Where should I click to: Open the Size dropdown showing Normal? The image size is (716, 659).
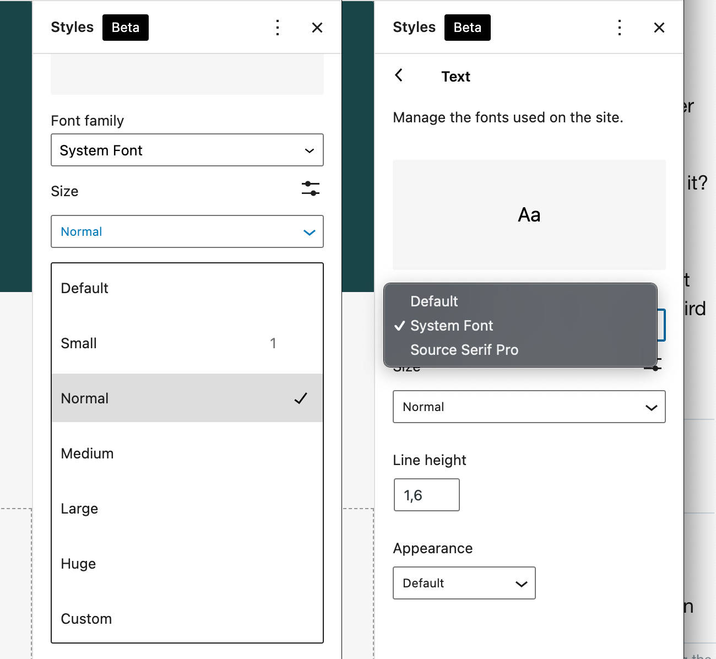tap(187, 231)
